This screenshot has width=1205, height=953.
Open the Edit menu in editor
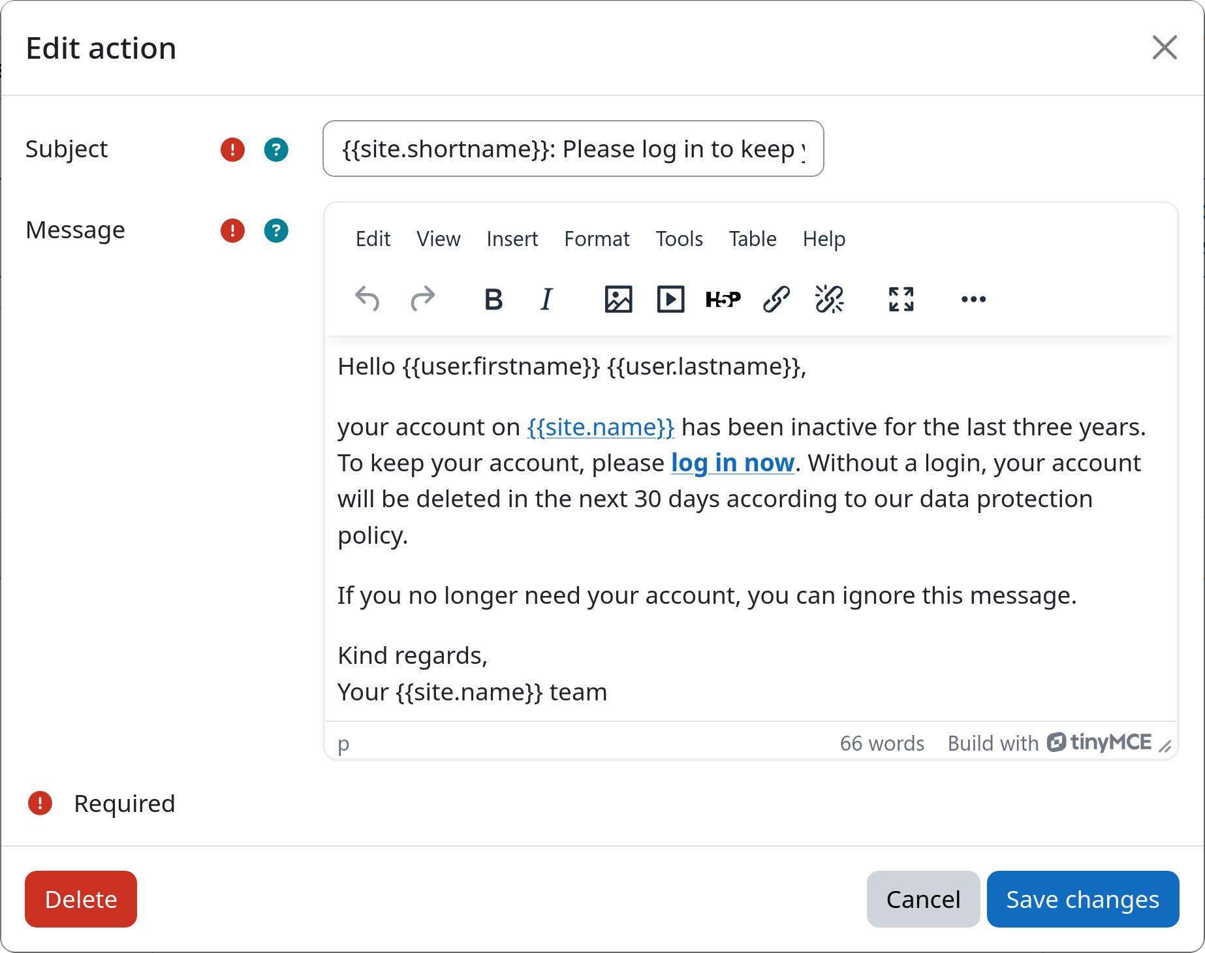point(373,239)
